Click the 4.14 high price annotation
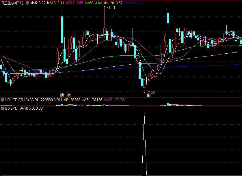Image resolution: width=242 pixels, height=176 pixels. coord(112,8)
